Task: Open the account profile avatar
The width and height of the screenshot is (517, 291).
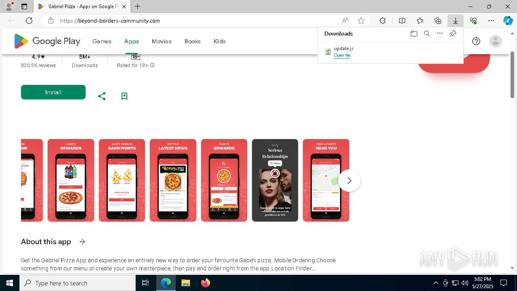Action: point(495,41)
